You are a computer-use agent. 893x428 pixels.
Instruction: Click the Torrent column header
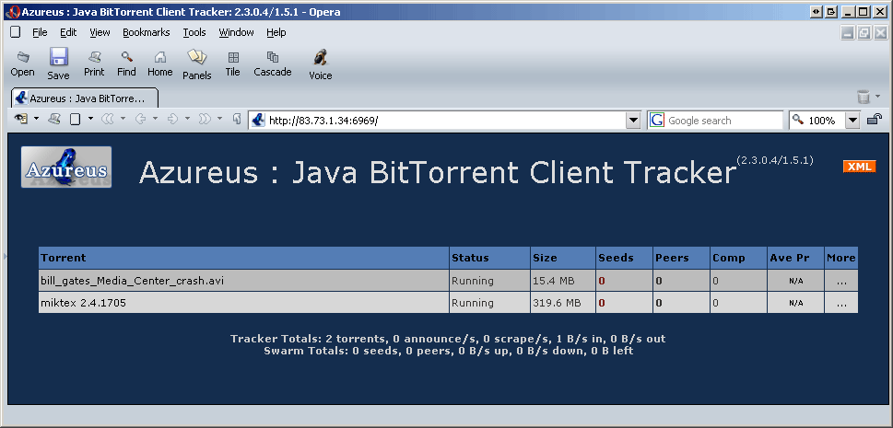click(243, 258)
